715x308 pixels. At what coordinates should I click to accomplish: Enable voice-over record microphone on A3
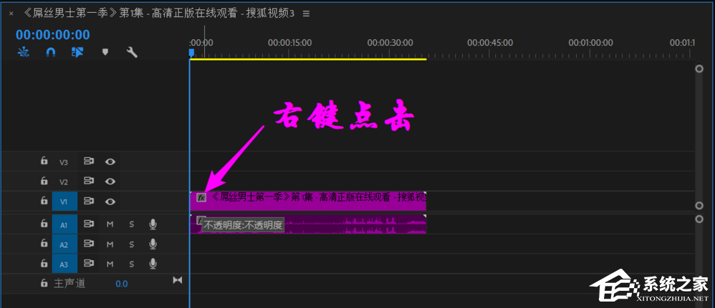pyautogui.click(x=153, y=264)
